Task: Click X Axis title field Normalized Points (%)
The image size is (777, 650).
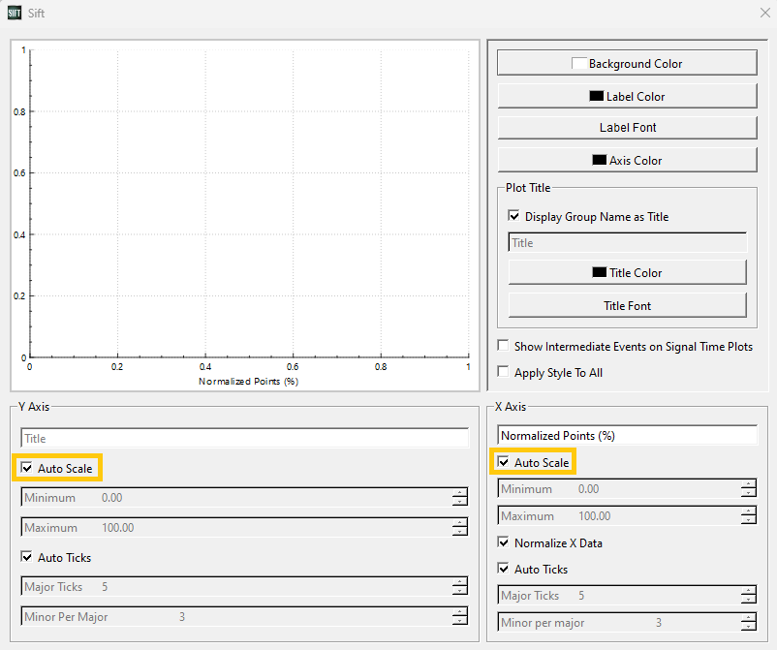Action: [x=628, y=436]
